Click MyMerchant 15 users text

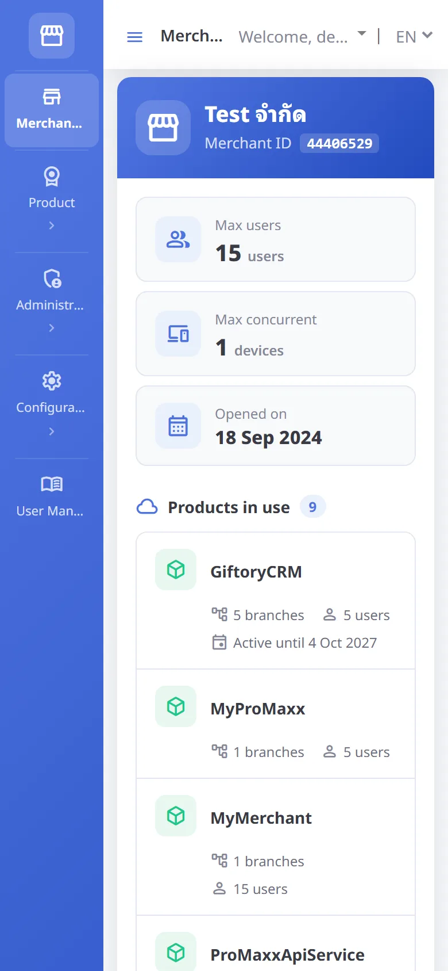260,889
